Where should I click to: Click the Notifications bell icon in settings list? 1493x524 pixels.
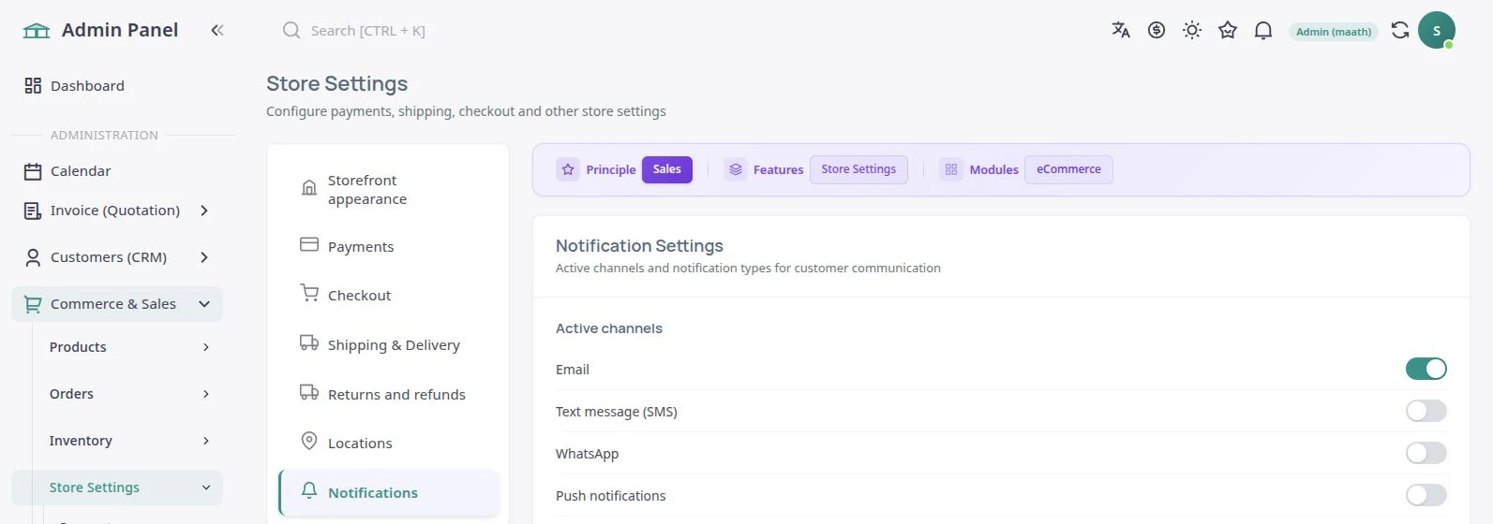click(x=309, y=490)
